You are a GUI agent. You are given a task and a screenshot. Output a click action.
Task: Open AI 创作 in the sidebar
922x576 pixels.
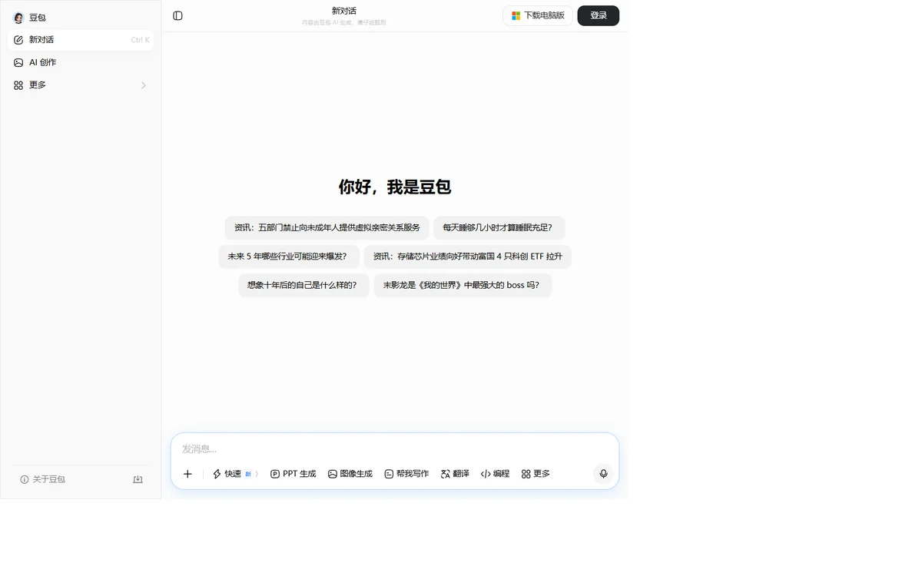pos(81,62)
